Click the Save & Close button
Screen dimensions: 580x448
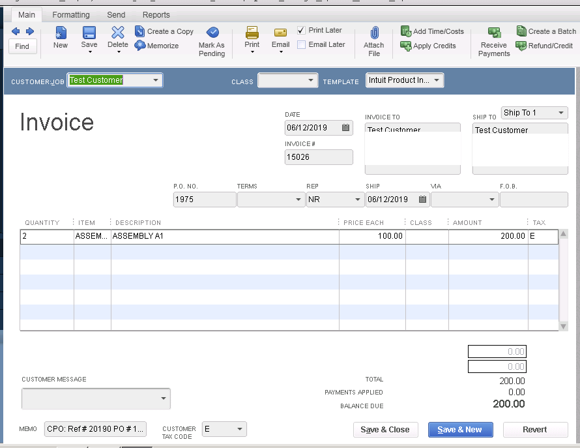point(385,430)
